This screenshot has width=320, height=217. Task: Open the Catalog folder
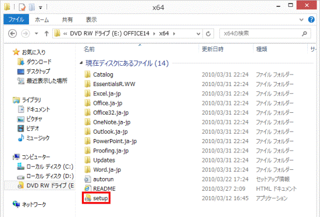coord(99,74)
